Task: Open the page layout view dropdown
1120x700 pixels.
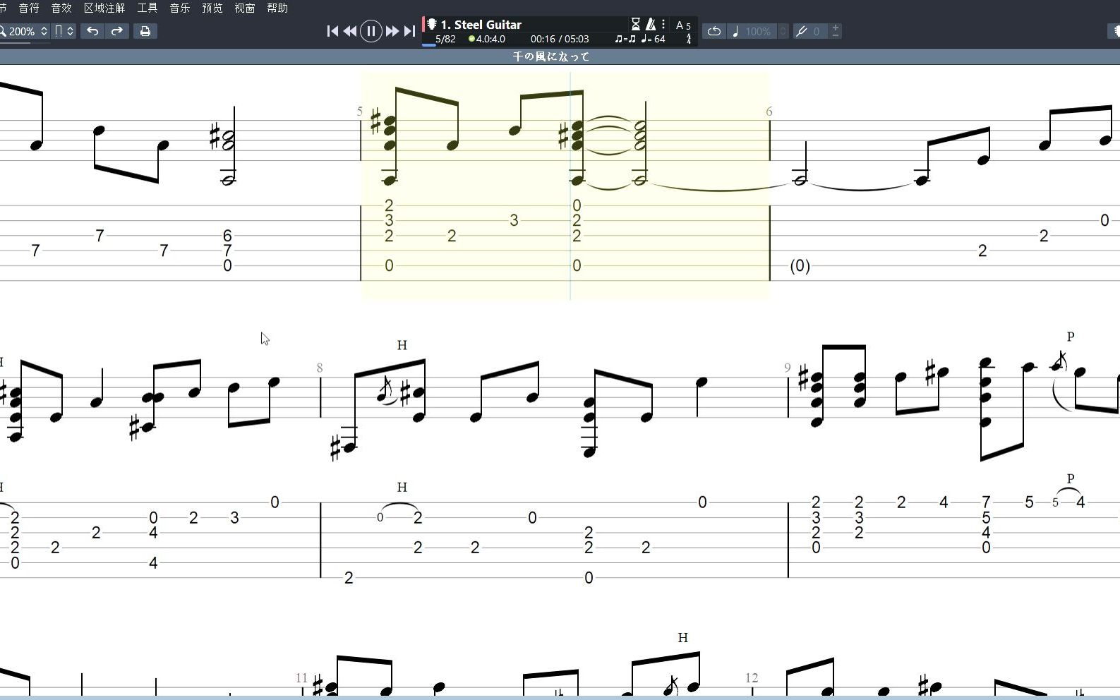Action: [x=64, y=31]
